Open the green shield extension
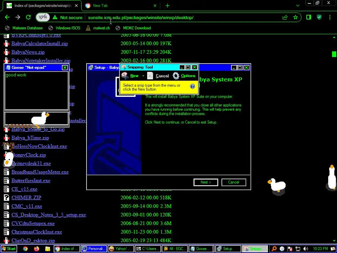 (x=319, y=17)
